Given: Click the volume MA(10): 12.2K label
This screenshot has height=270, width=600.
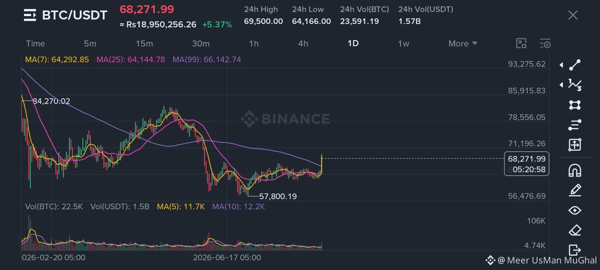Looking at the screenshot, I should [x=238, y=207].
